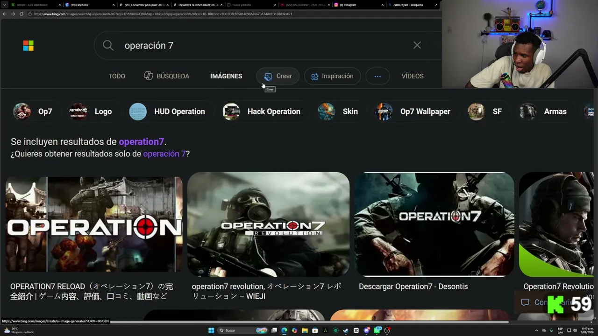598x336 pixels.
Task: Open the weather widget on the taskbar
Action: [19, 330]
